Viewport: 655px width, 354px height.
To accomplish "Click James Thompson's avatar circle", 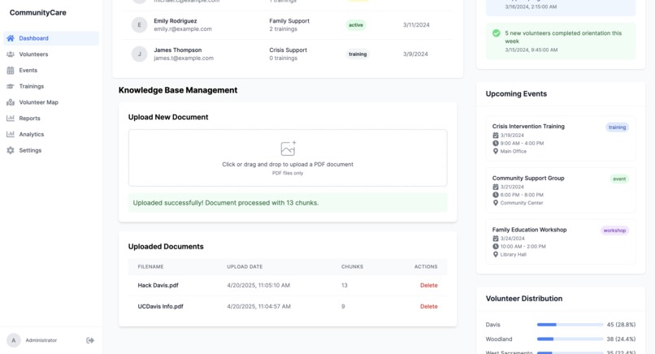I will (x=140, y=54).
